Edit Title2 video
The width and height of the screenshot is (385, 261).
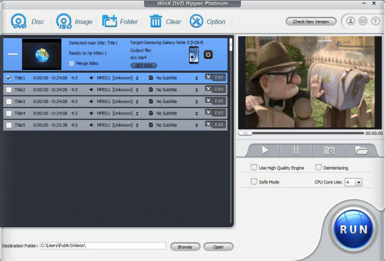pos(215,89)
